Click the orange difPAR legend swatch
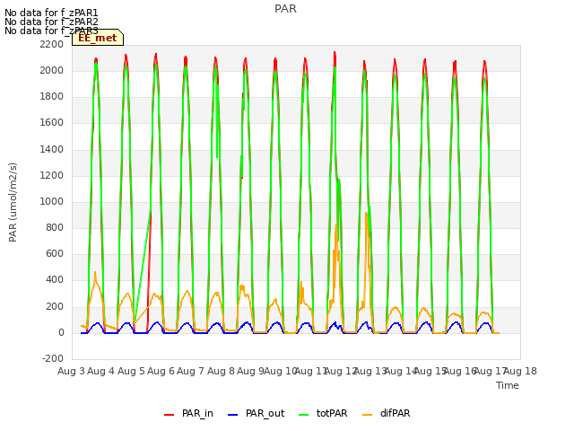Image resolution: width=574 pixels, height=431 pixels. pos(367,415)
